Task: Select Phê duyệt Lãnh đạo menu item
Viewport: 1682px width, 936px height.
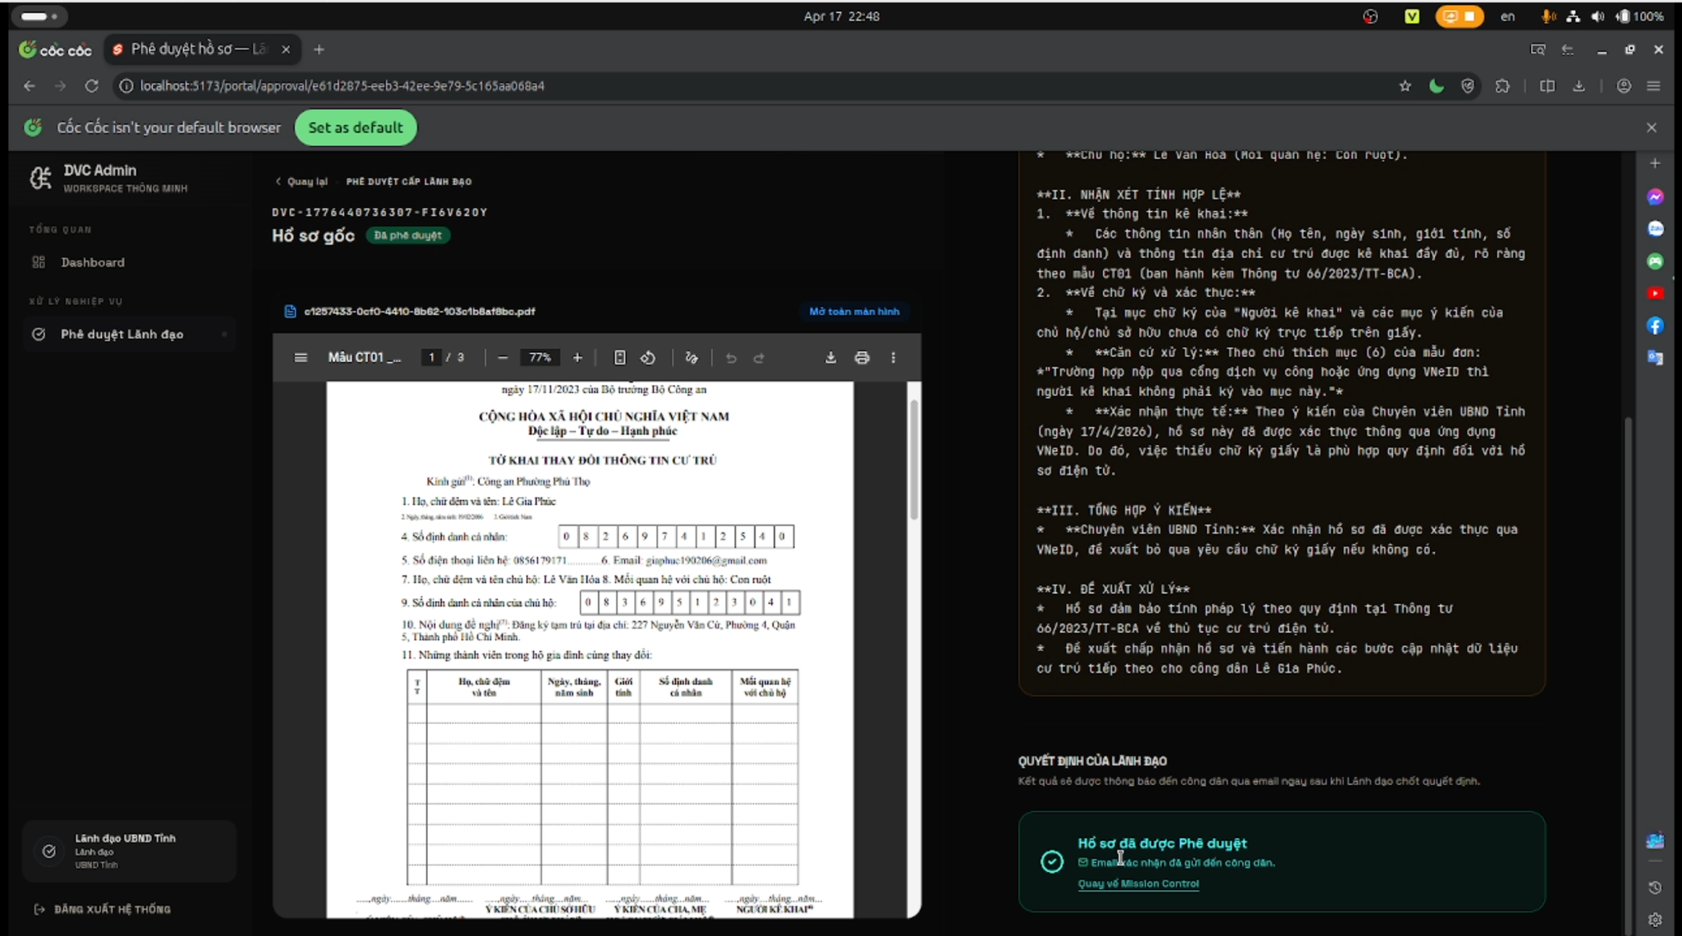Action: coord(122,334)
